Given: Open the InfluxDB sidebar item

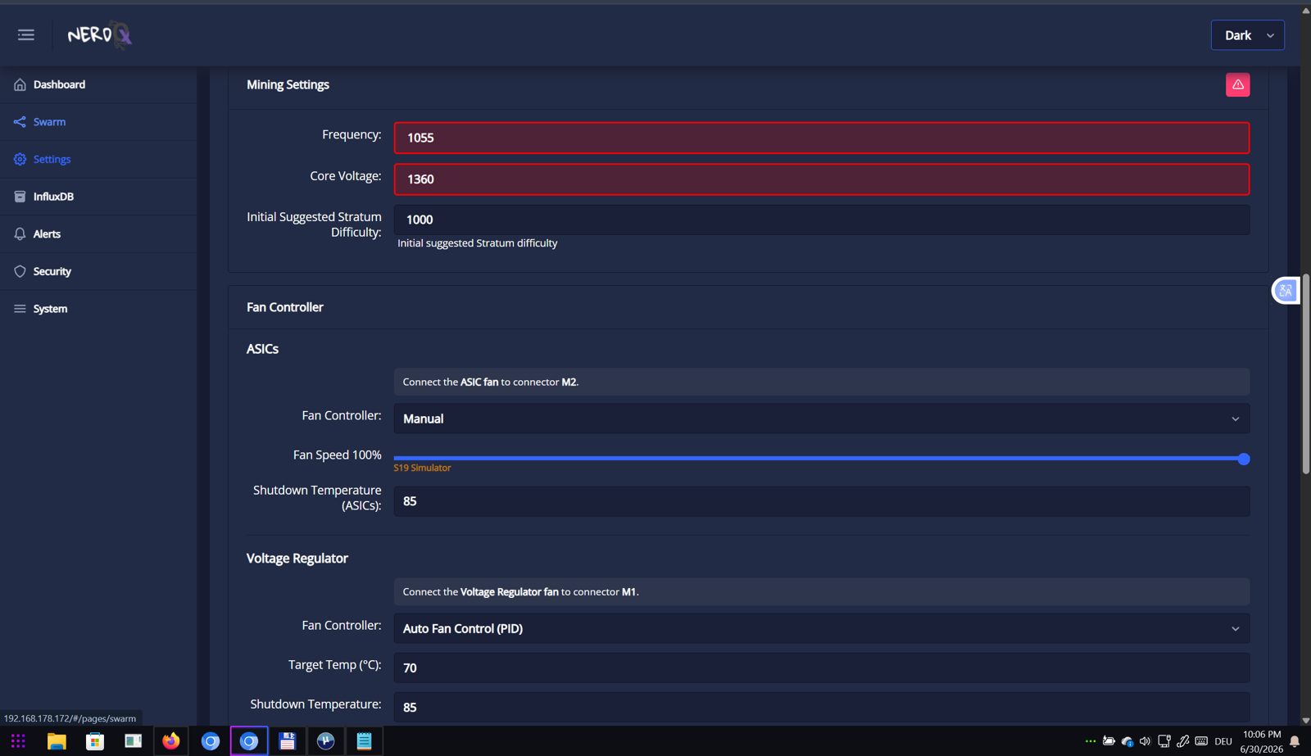Looking at the screenshot, I should 53,197.
